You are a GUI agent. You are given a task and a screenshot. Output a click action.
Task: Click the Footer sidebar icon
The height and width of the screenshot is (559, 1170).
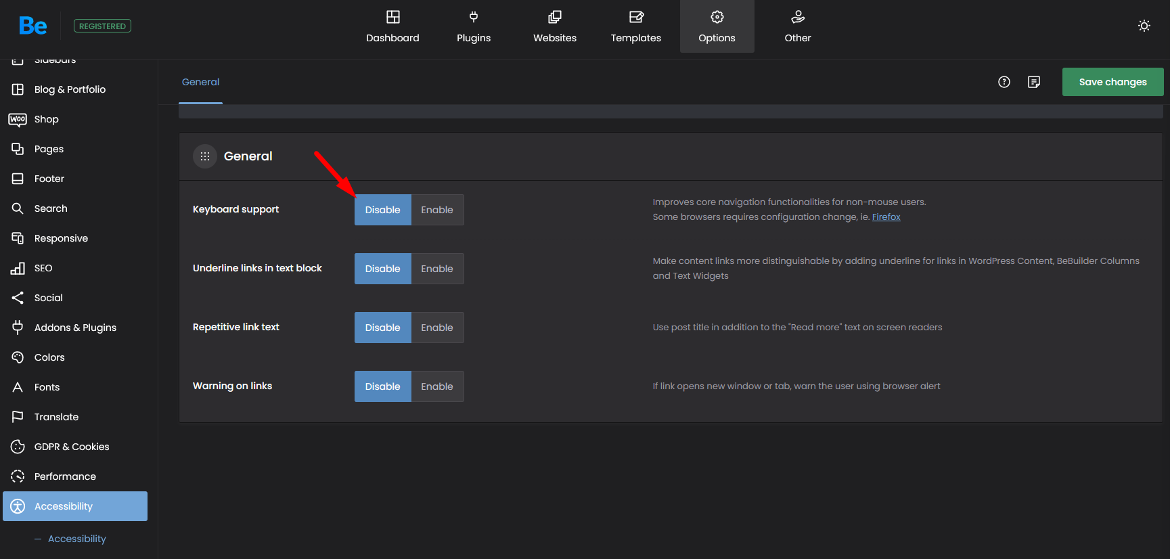[x=18, y=179]
